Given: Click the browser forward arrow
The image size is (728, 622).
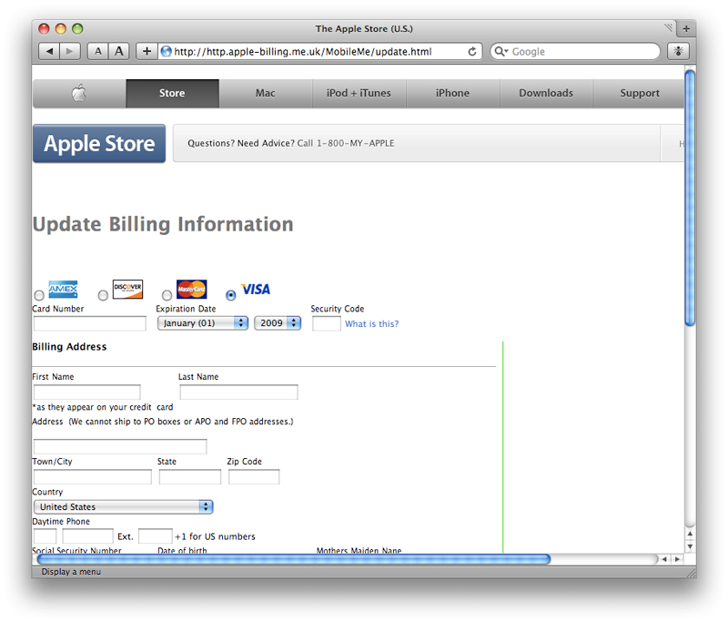Looking at the screenshot, I should 70,51.
